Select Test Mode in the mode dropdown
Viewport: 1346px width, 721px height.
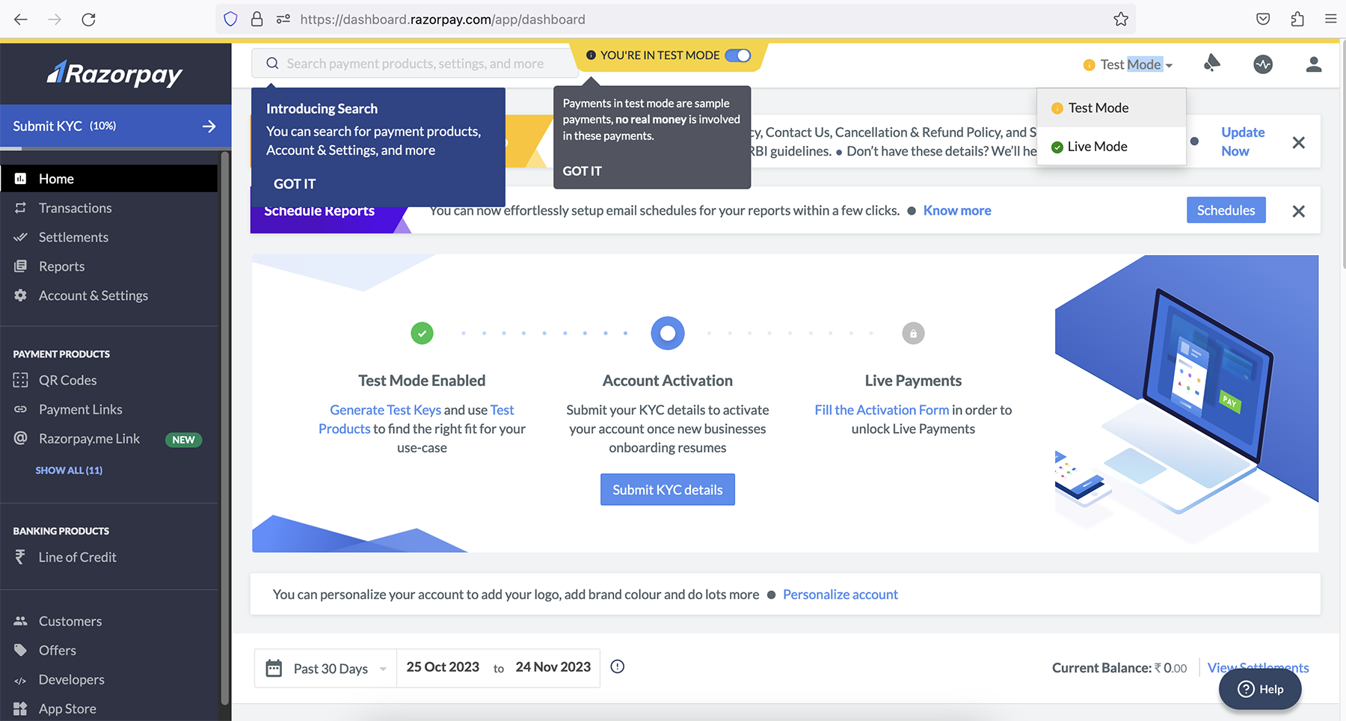[1111, 108]
